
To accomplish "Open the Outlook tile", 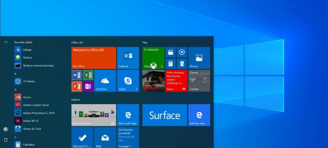I will 128,58.
